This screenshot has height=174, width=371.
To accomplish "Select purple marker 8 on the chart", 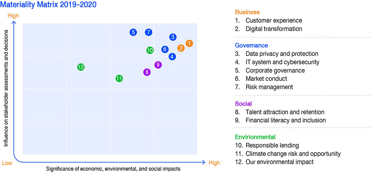I will click(147, 72).
